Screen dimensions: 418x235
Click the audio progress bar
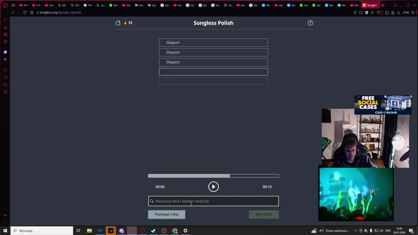coord(214,176)
